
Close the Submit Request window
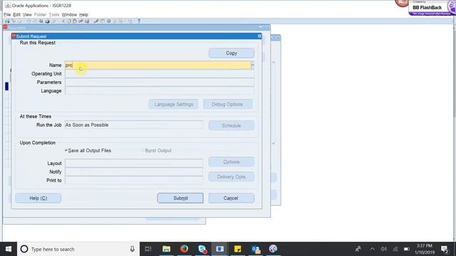(x=259, y=36)
